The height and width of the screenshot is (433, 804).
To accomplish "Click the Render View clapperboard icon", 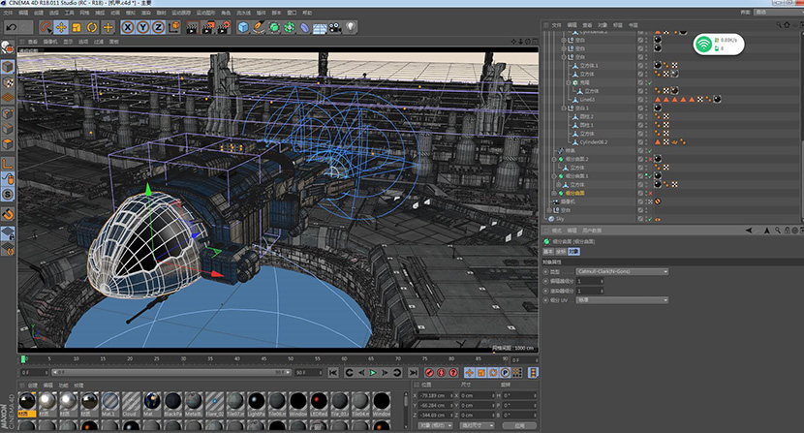I will pos(191,27).
